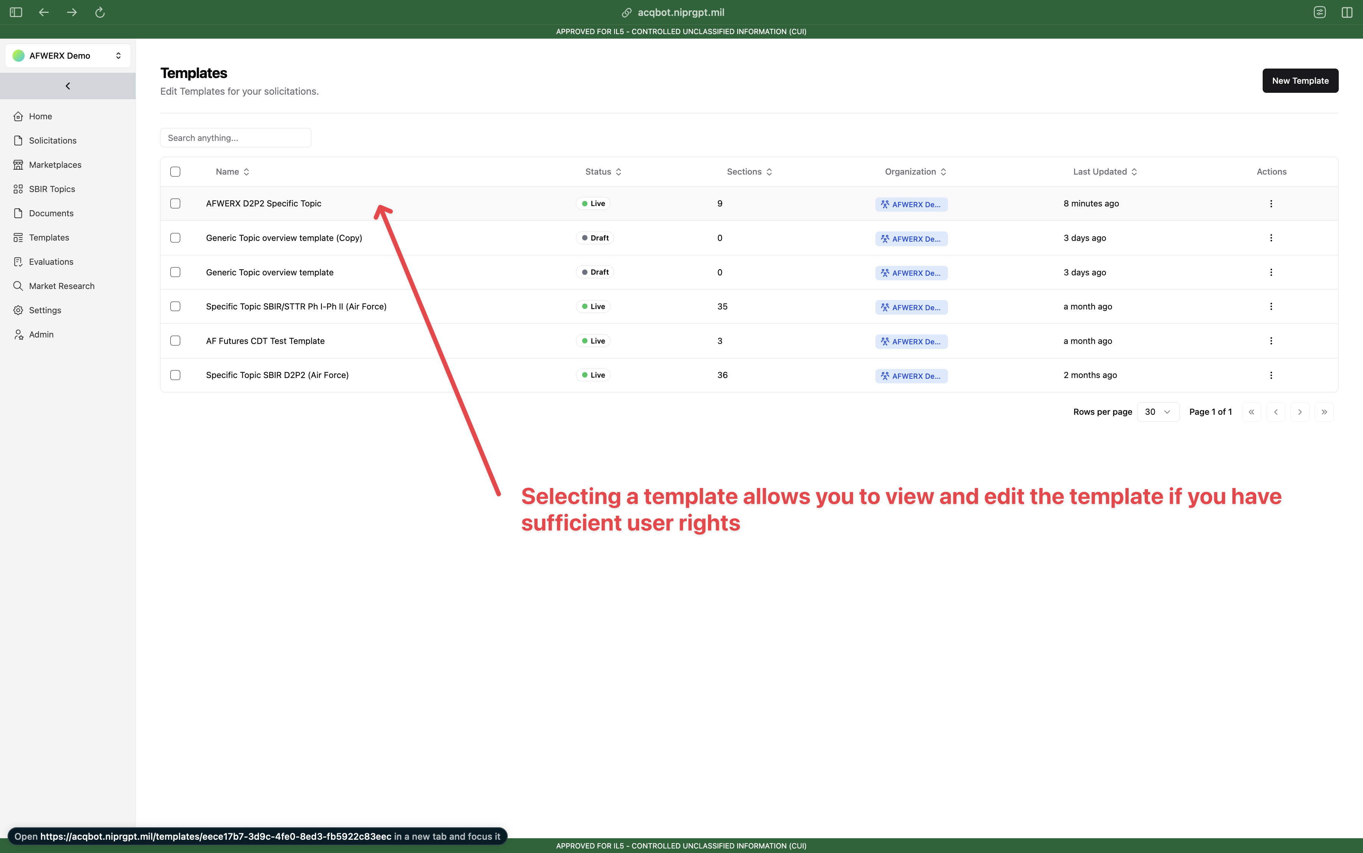Screen dimensions: 1363x853
Task: Click the Live status badge of AFWERX D2P2 row
Action: 593,204
